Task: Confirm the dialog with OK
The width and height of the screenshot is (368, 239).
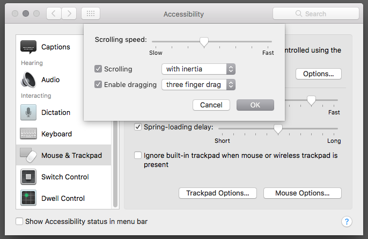Action: click(255, 105)
